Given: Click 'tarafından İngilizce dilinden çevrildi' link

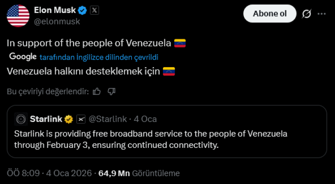Looking at the screenshot, I should [99, 57].
